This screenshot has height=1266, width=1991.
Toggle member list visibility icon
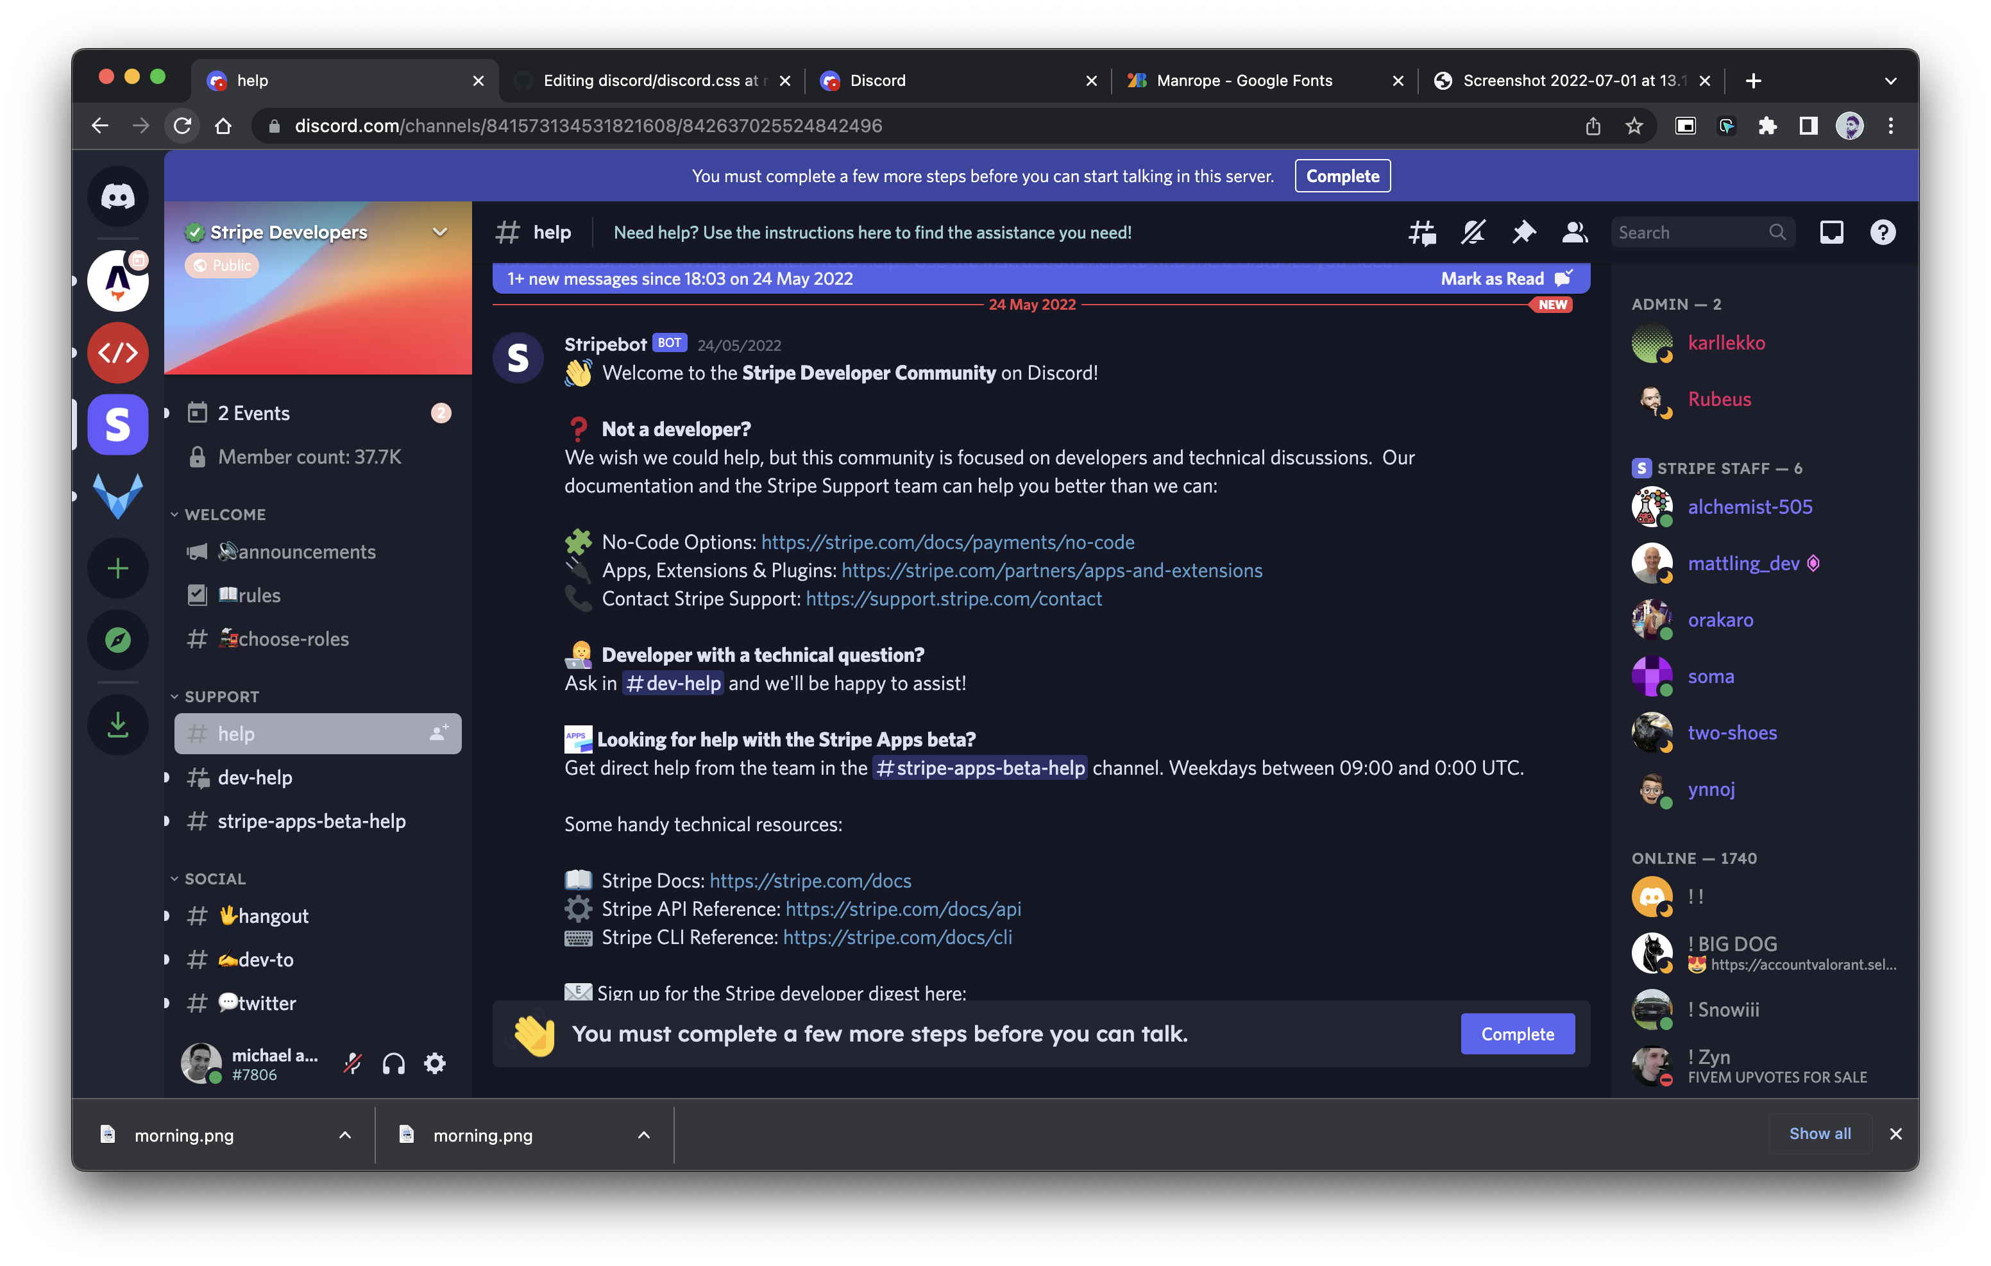pos(1574,232)
